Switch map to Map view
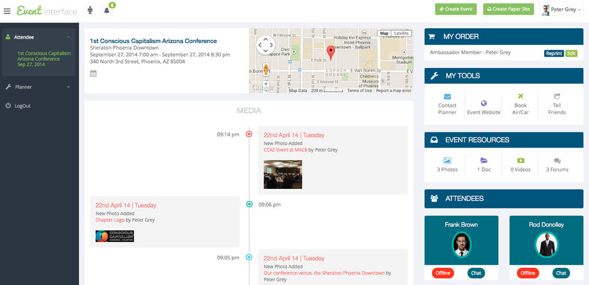The height and width of the screenshot is (285, 589). point(384,33)
